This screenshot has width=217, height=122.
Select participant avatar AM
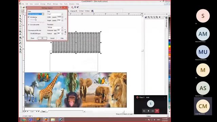tap(203, 34)
